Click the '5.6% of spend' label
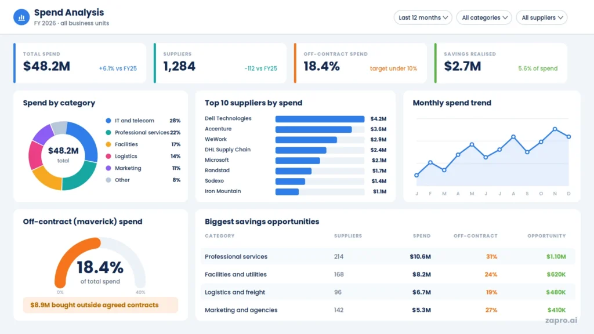 538,68
